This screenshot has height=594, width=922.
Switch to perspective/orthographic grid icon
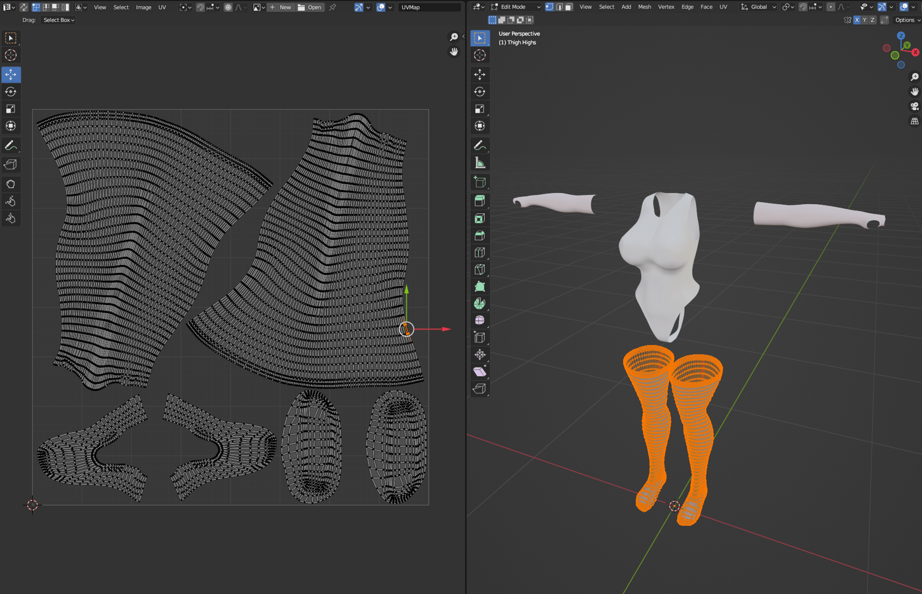pos(915,121)
